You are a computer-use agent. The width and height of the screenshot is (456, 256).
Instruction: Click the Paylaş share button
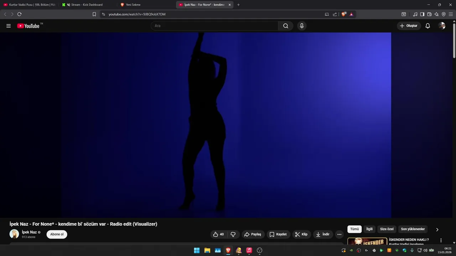tap(253, 234)
